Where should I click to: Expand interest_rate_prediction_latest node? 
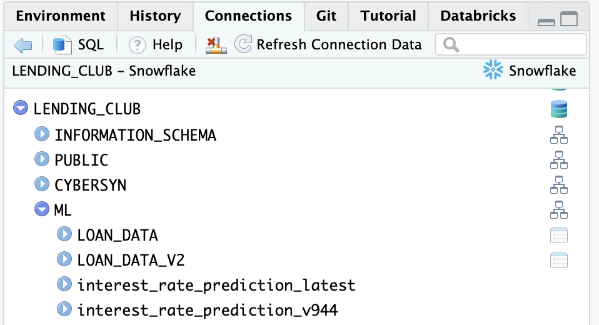click(64, 284)
